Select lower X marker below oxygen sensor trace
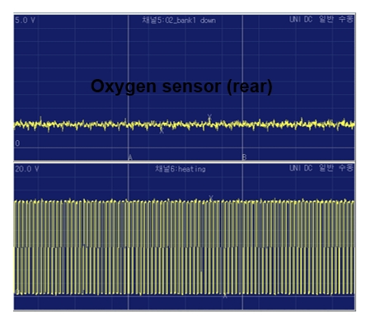Viewport: 371px width, 323px height. [162, 131]
